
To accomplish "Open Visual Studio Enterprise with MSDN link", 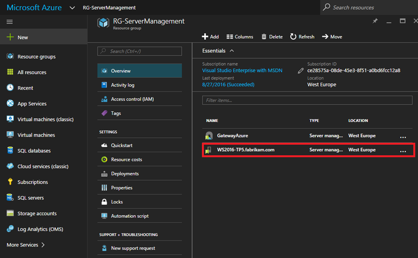I will (x=242, y=70).
